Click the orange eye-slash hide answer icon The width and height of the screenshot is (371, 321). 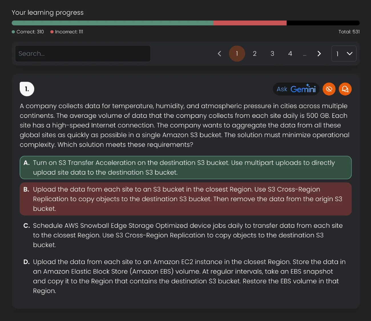point(329,89)
